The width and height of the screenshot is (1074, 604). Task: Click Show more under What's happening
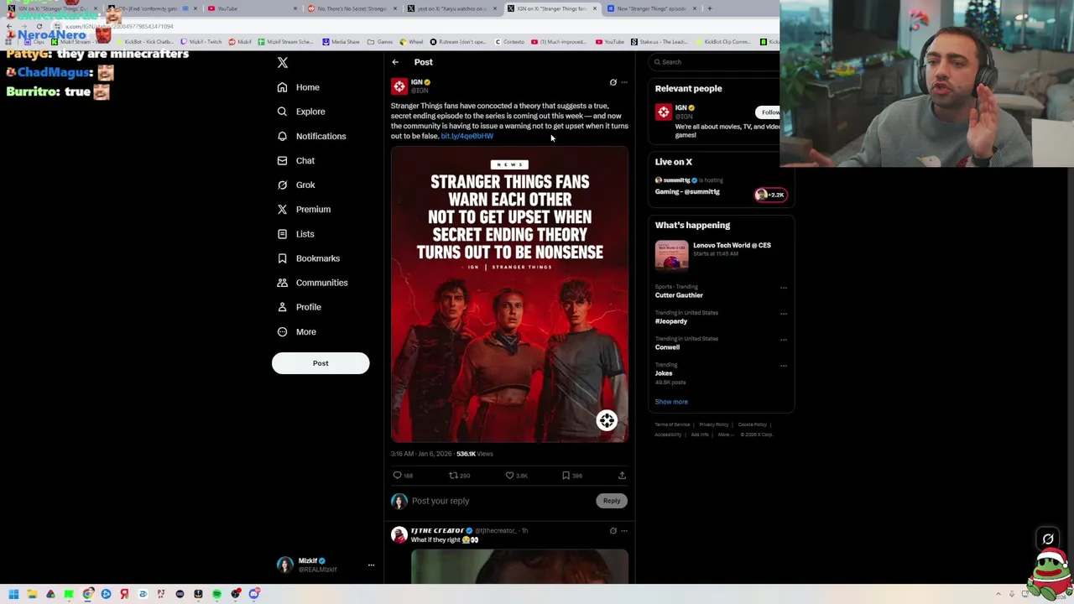click(x=671, y=402)
